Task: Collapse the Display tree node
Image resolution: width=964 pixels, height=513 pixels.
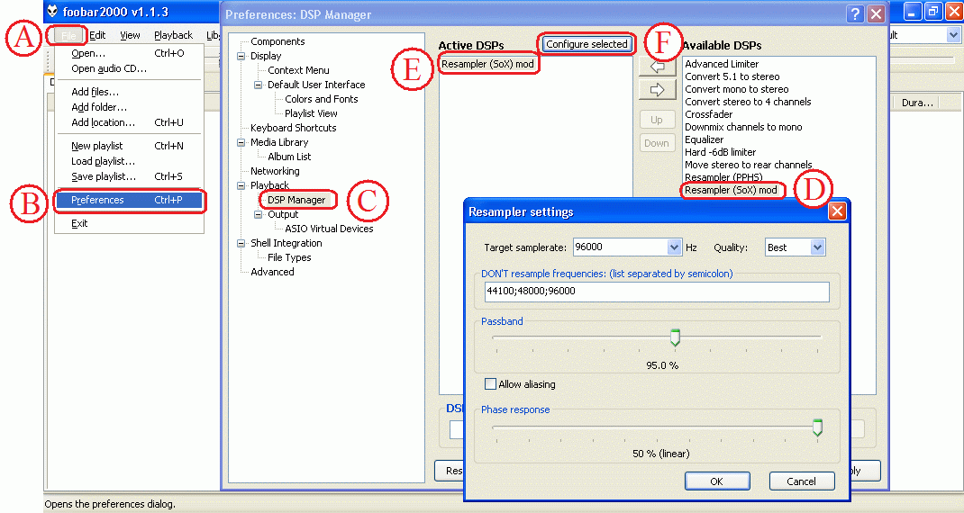Action: [x=241, y=56]
